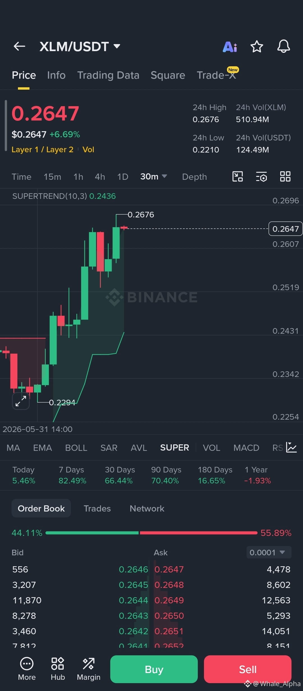Image resolution: width=303 pixels, height=691 pixels.
Task: Tap the 0.2647 current price label on chart axis
Action: click(x=286, y=229)
